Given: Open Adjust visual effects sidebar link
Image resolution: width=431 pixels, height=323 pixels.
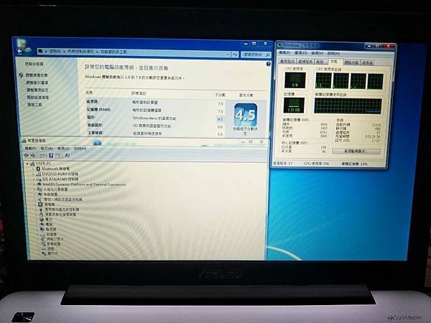Looking at the screenshot, I should [x=37, y=75].
